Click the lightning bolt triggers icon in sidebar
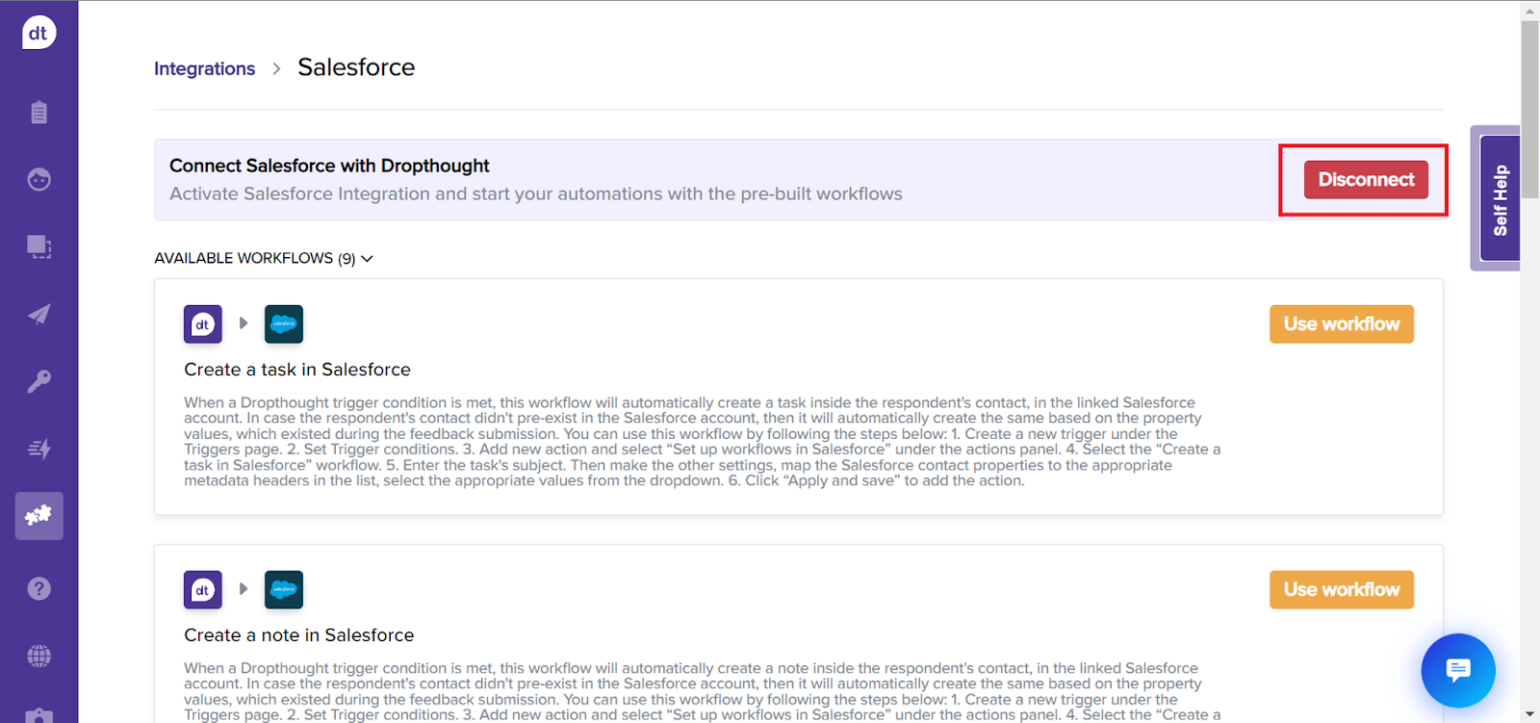Image resolution: width=1540 pixels, height=723 pixels. pos(38,449)
